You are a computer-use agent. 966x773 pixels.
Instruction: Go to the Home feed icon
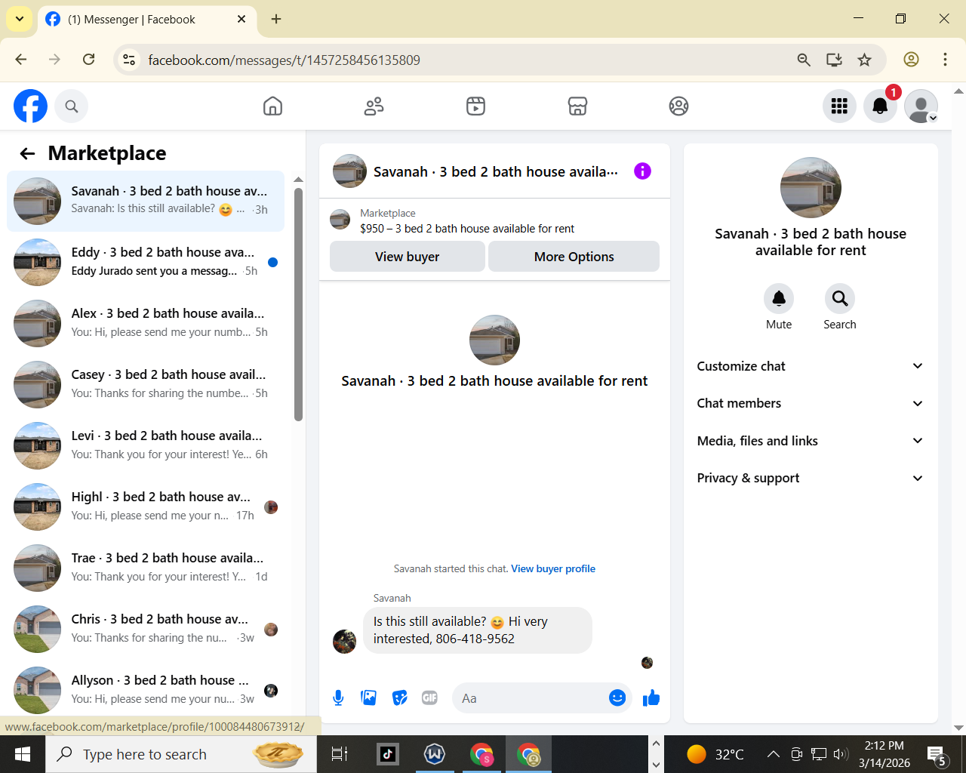[x=273, y=106]
